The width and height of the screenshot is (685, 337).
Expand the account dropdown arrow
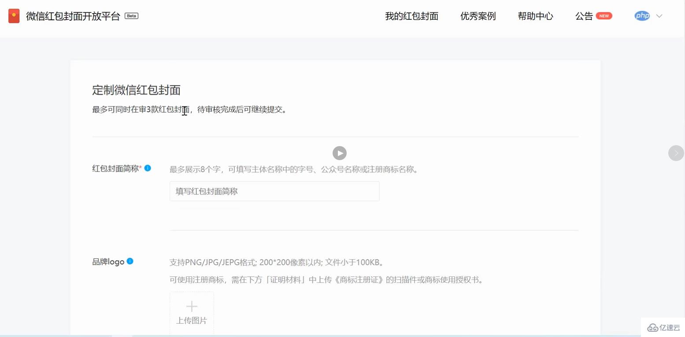pos(659,16)
